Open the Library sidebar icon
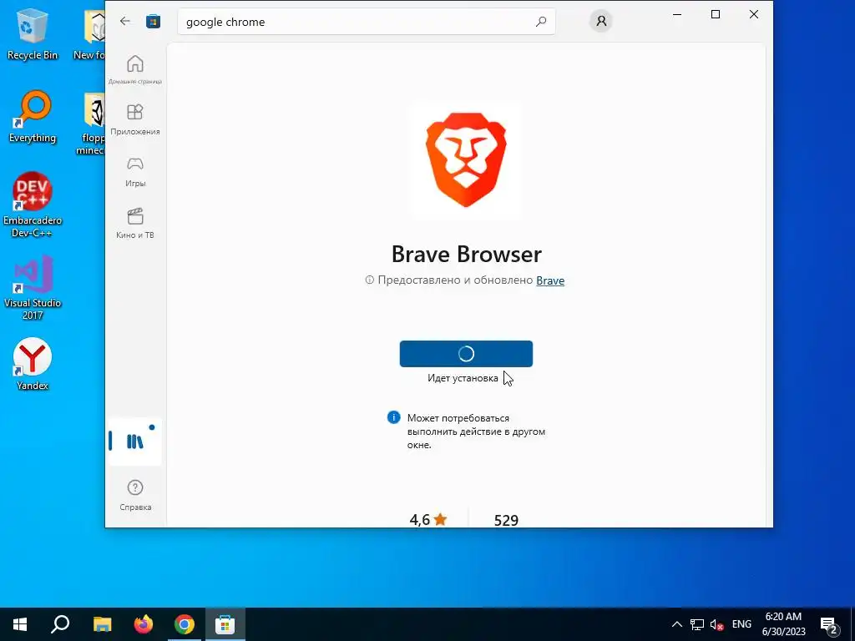 click(x=135, y=442)
